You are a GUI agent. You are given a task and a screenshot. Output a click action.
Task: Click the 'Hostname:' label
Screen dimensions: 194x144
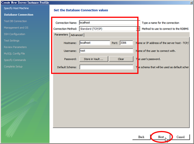pos(70,43)
